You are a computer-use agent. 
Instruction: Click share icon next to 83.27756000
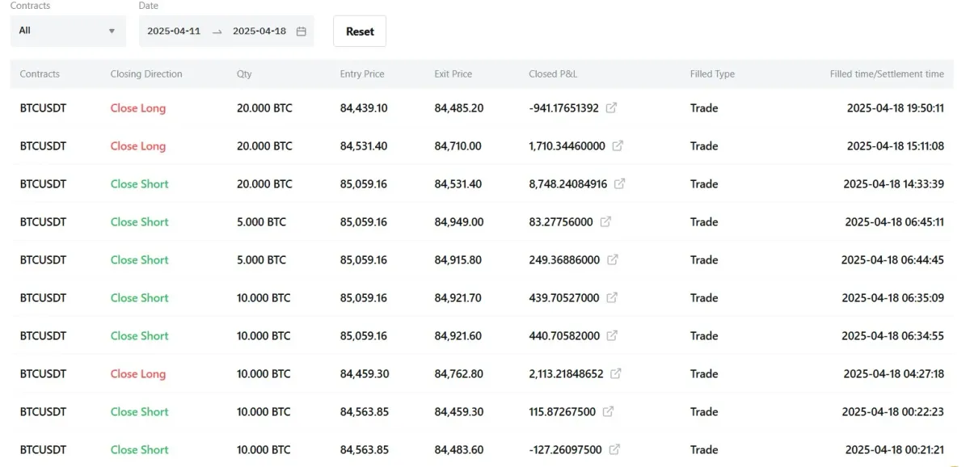605,222
